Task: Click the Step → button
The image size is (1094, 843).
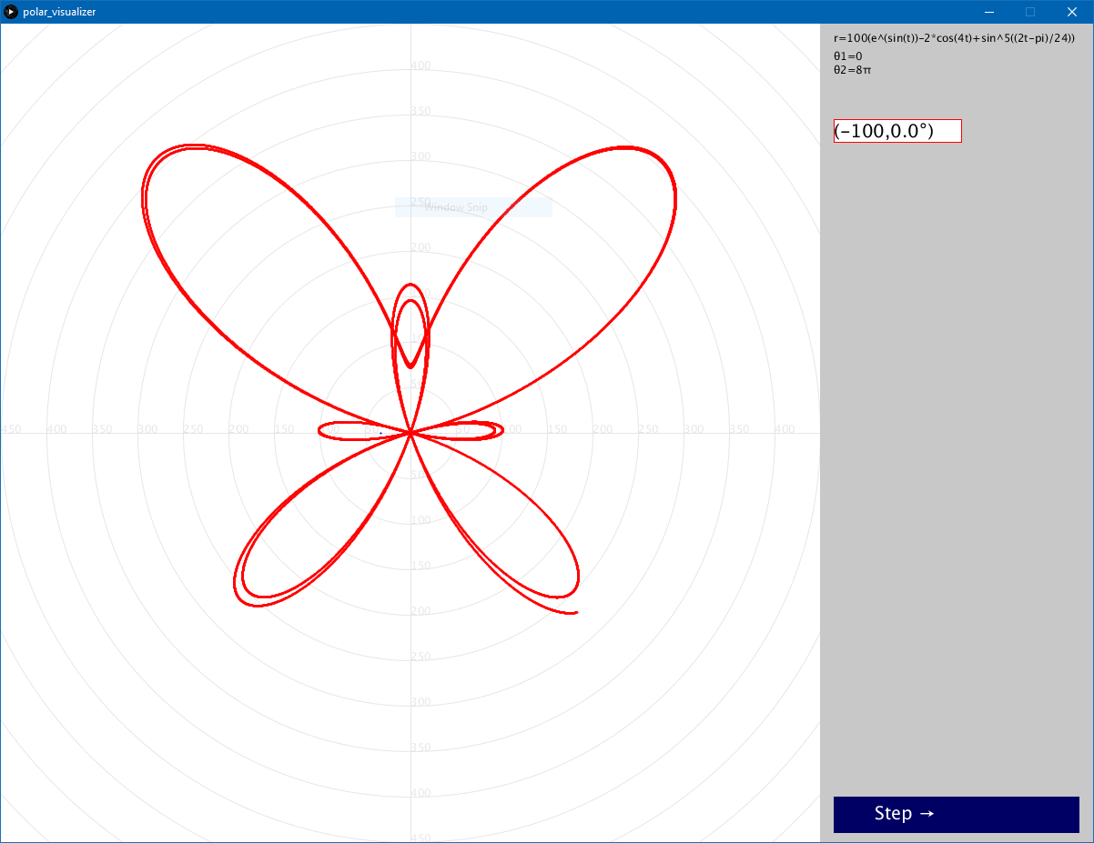Action: [956, 814]
